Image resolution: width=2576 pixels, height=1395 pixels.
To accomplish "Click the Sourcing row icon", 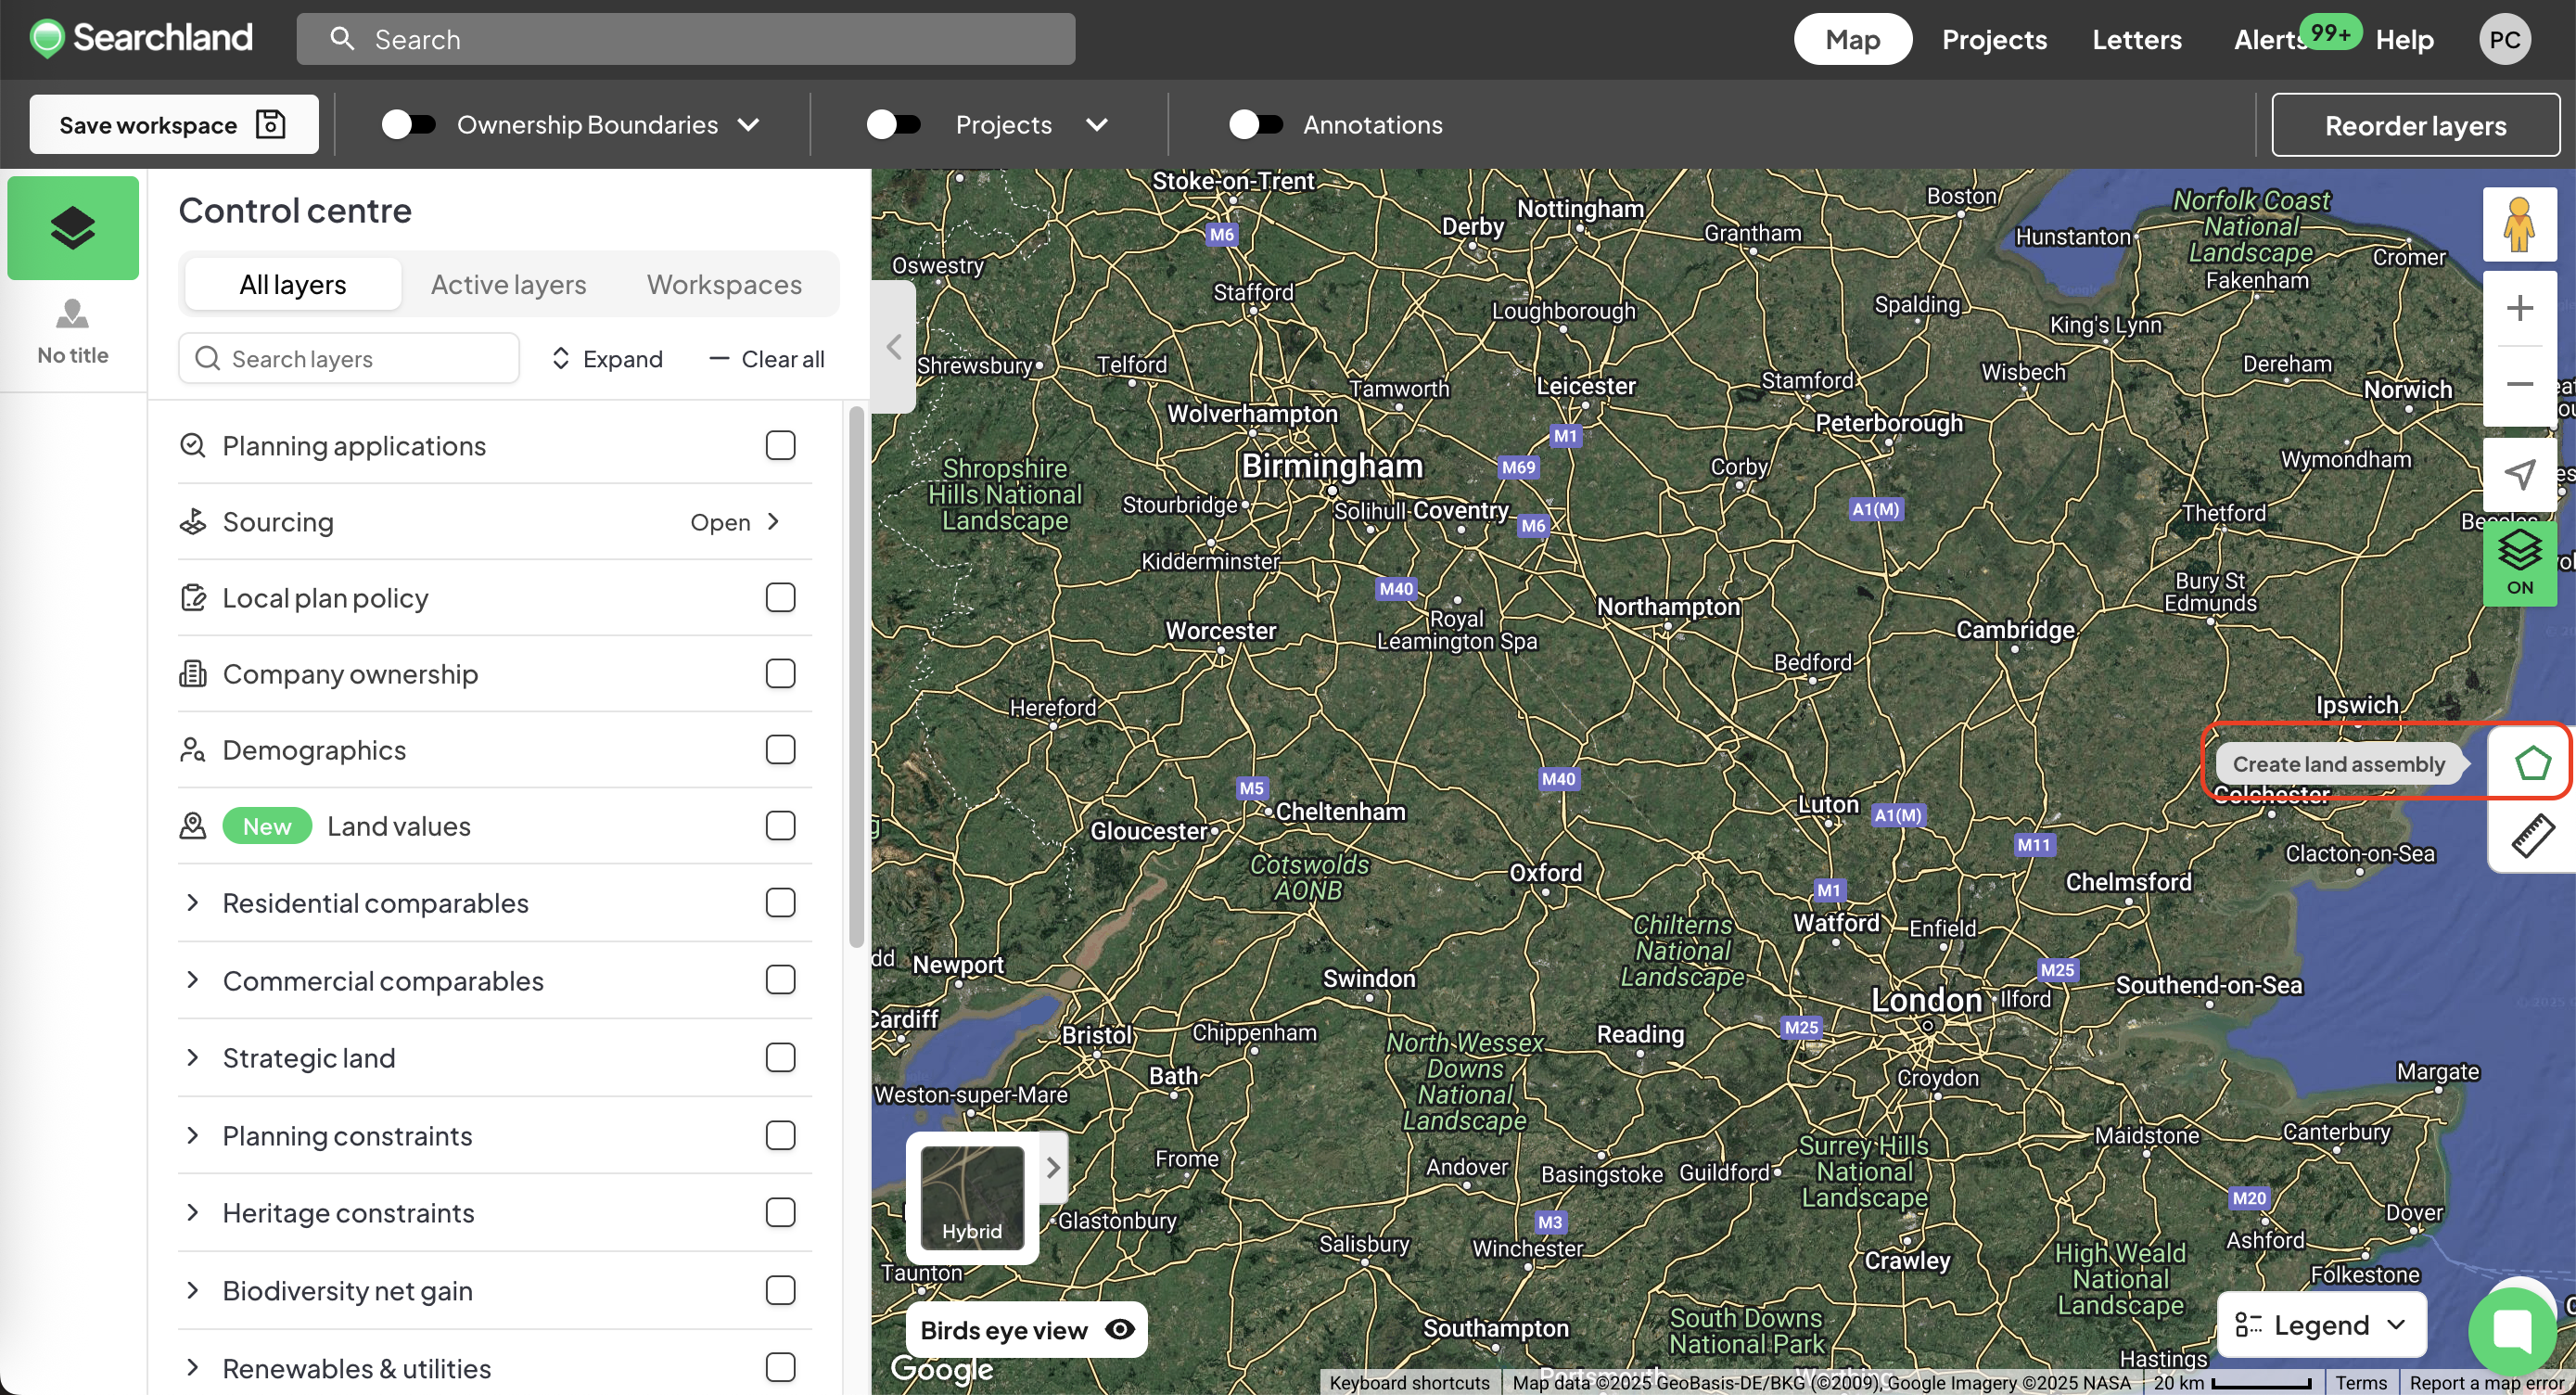I will coord(192,521).
